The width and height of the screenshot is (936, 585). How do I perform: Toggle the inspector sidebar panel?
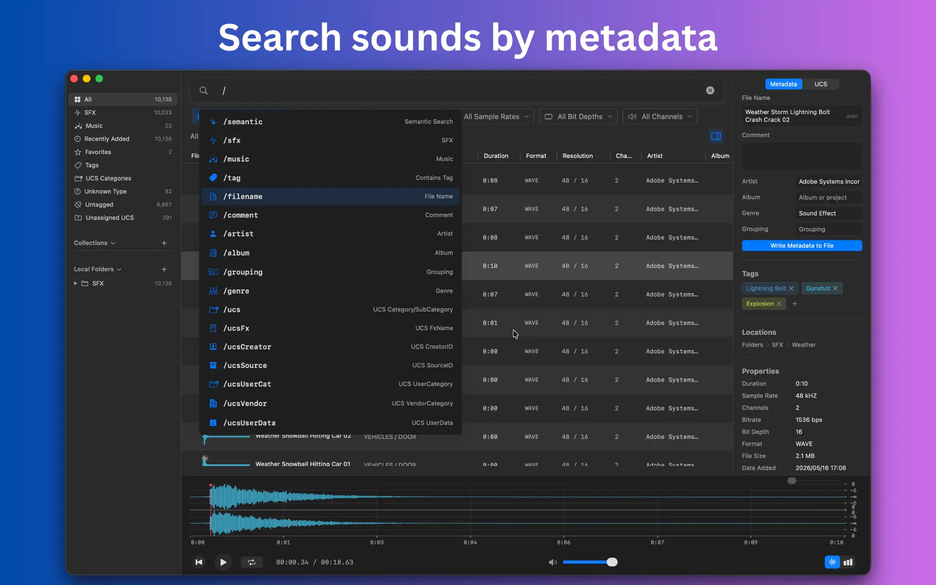pos(716,136)
